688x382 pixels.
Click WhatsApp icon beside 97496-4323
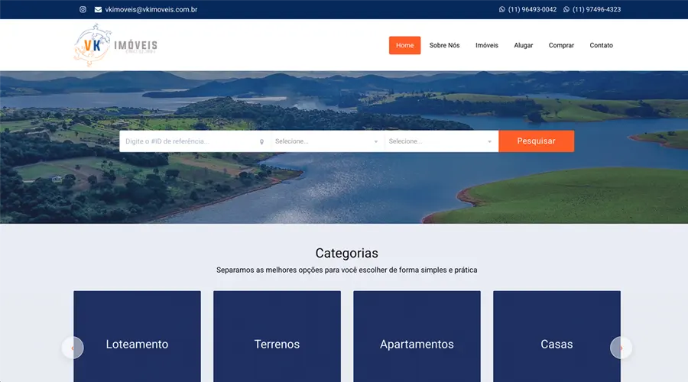click(566, 10)
